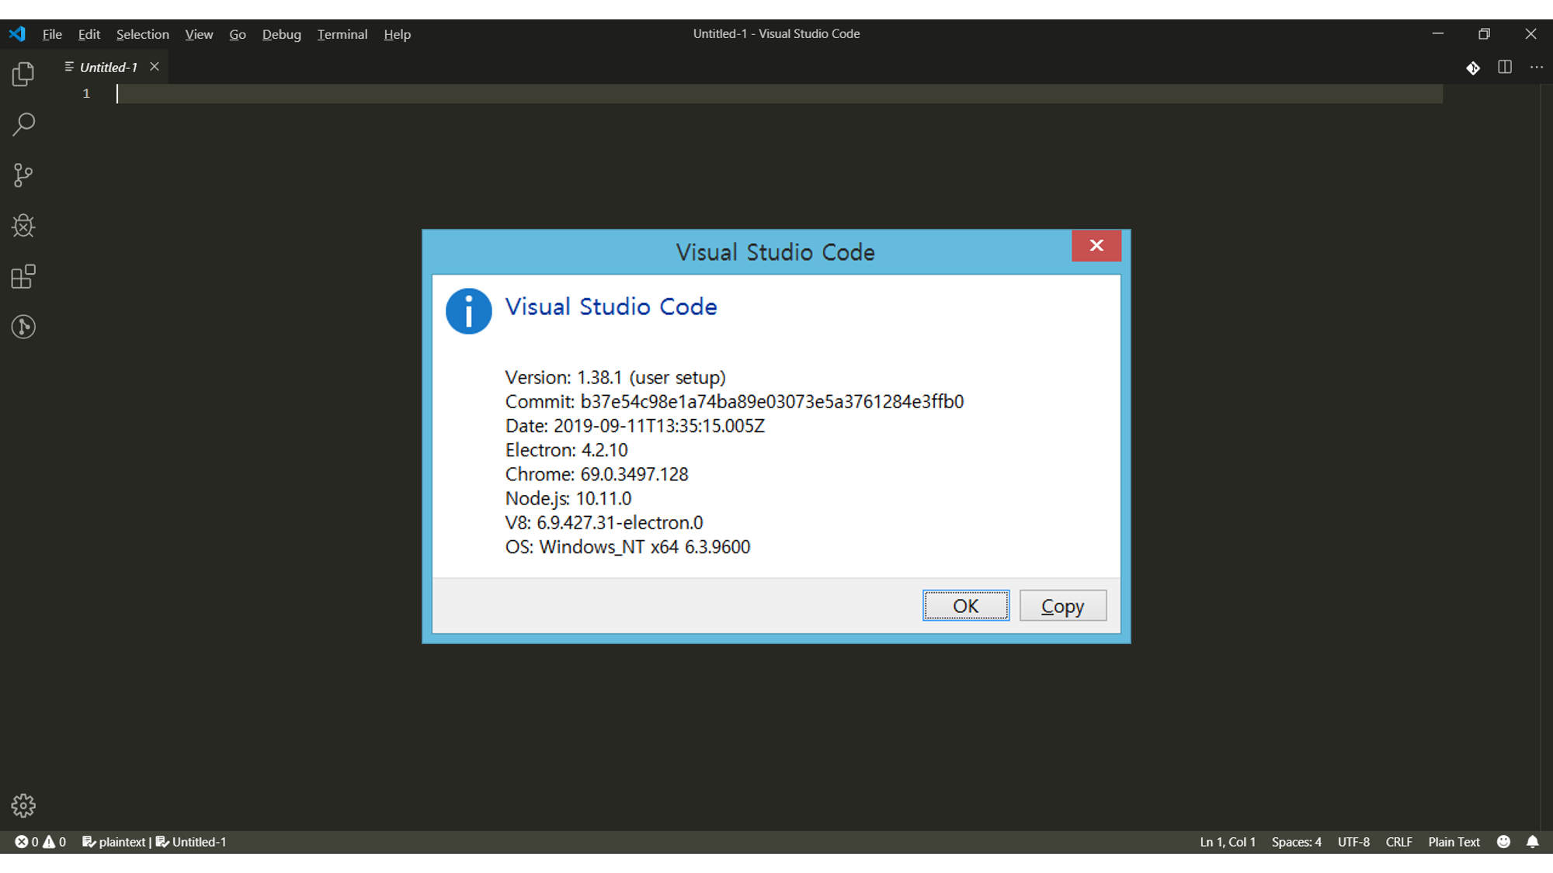This screenshot has height=873, width=1553.
Task: Click OK to close the dialog
Action: coord(965,605)
